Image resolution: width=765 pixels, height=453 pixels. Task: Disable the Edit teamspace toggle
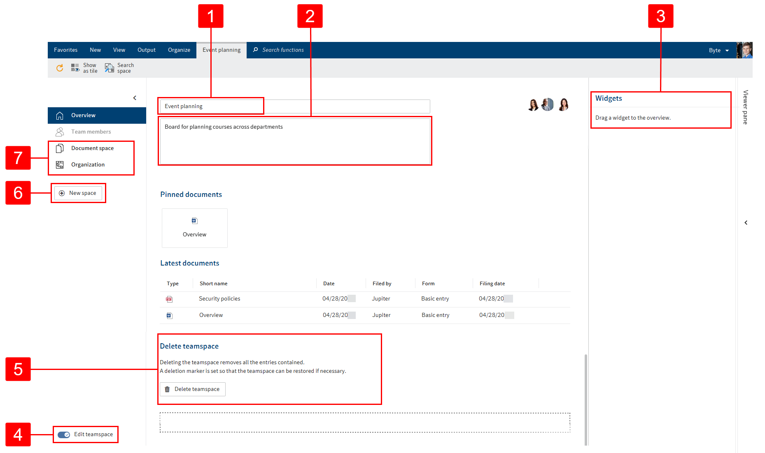[x=63, y=434]
